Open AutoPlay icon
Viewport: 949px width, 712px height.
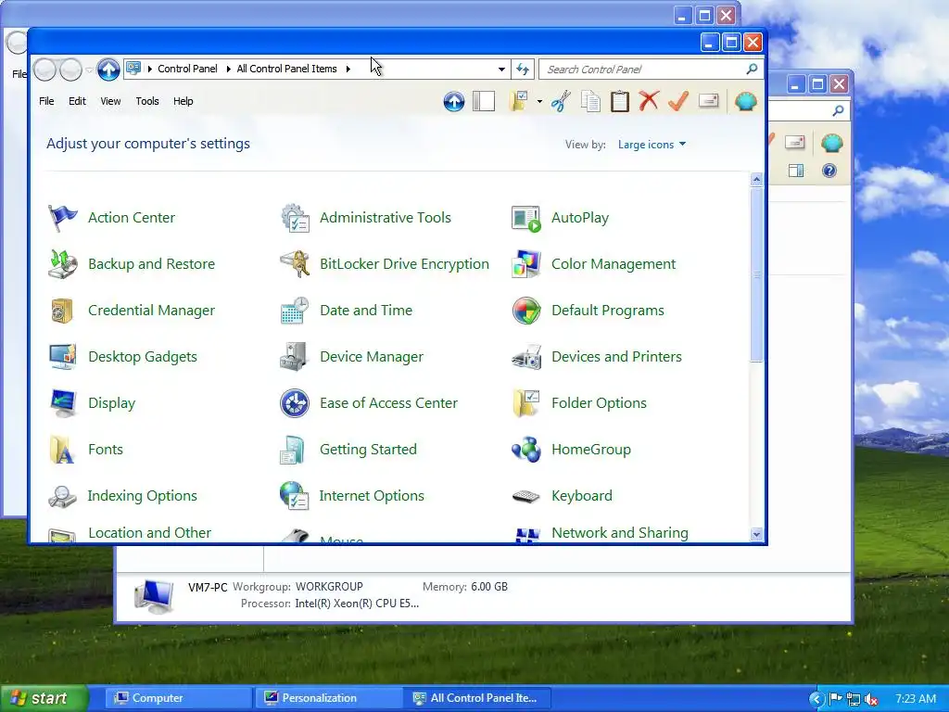coord(526,219)
